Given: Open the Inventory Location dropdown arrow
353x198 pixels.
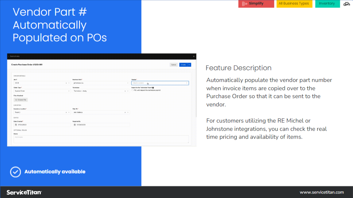Looking at the screenshot, I should pyautogui.click(x=69, y=112).
